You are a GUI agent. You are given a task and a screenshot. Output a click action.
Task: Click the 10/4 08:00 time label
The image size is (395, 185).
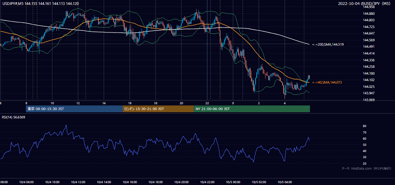(26, 182)
